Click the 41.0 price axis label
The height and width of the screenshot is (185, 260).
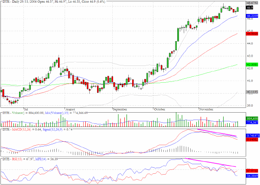[250, 81]
